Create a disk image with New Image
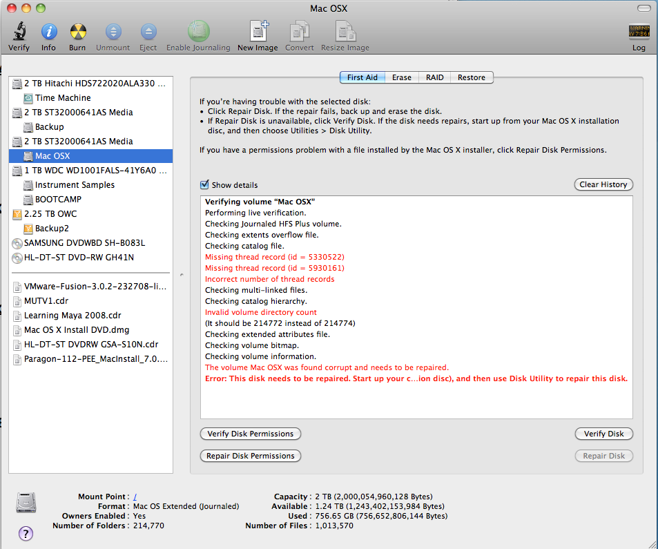Viewport: 658px width, 549px height. coord(258,31)
